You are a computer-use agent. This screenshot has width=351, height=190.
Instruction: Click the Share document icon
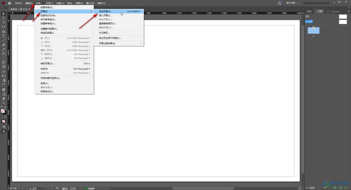pyautogui.click(x=280, y=3)
